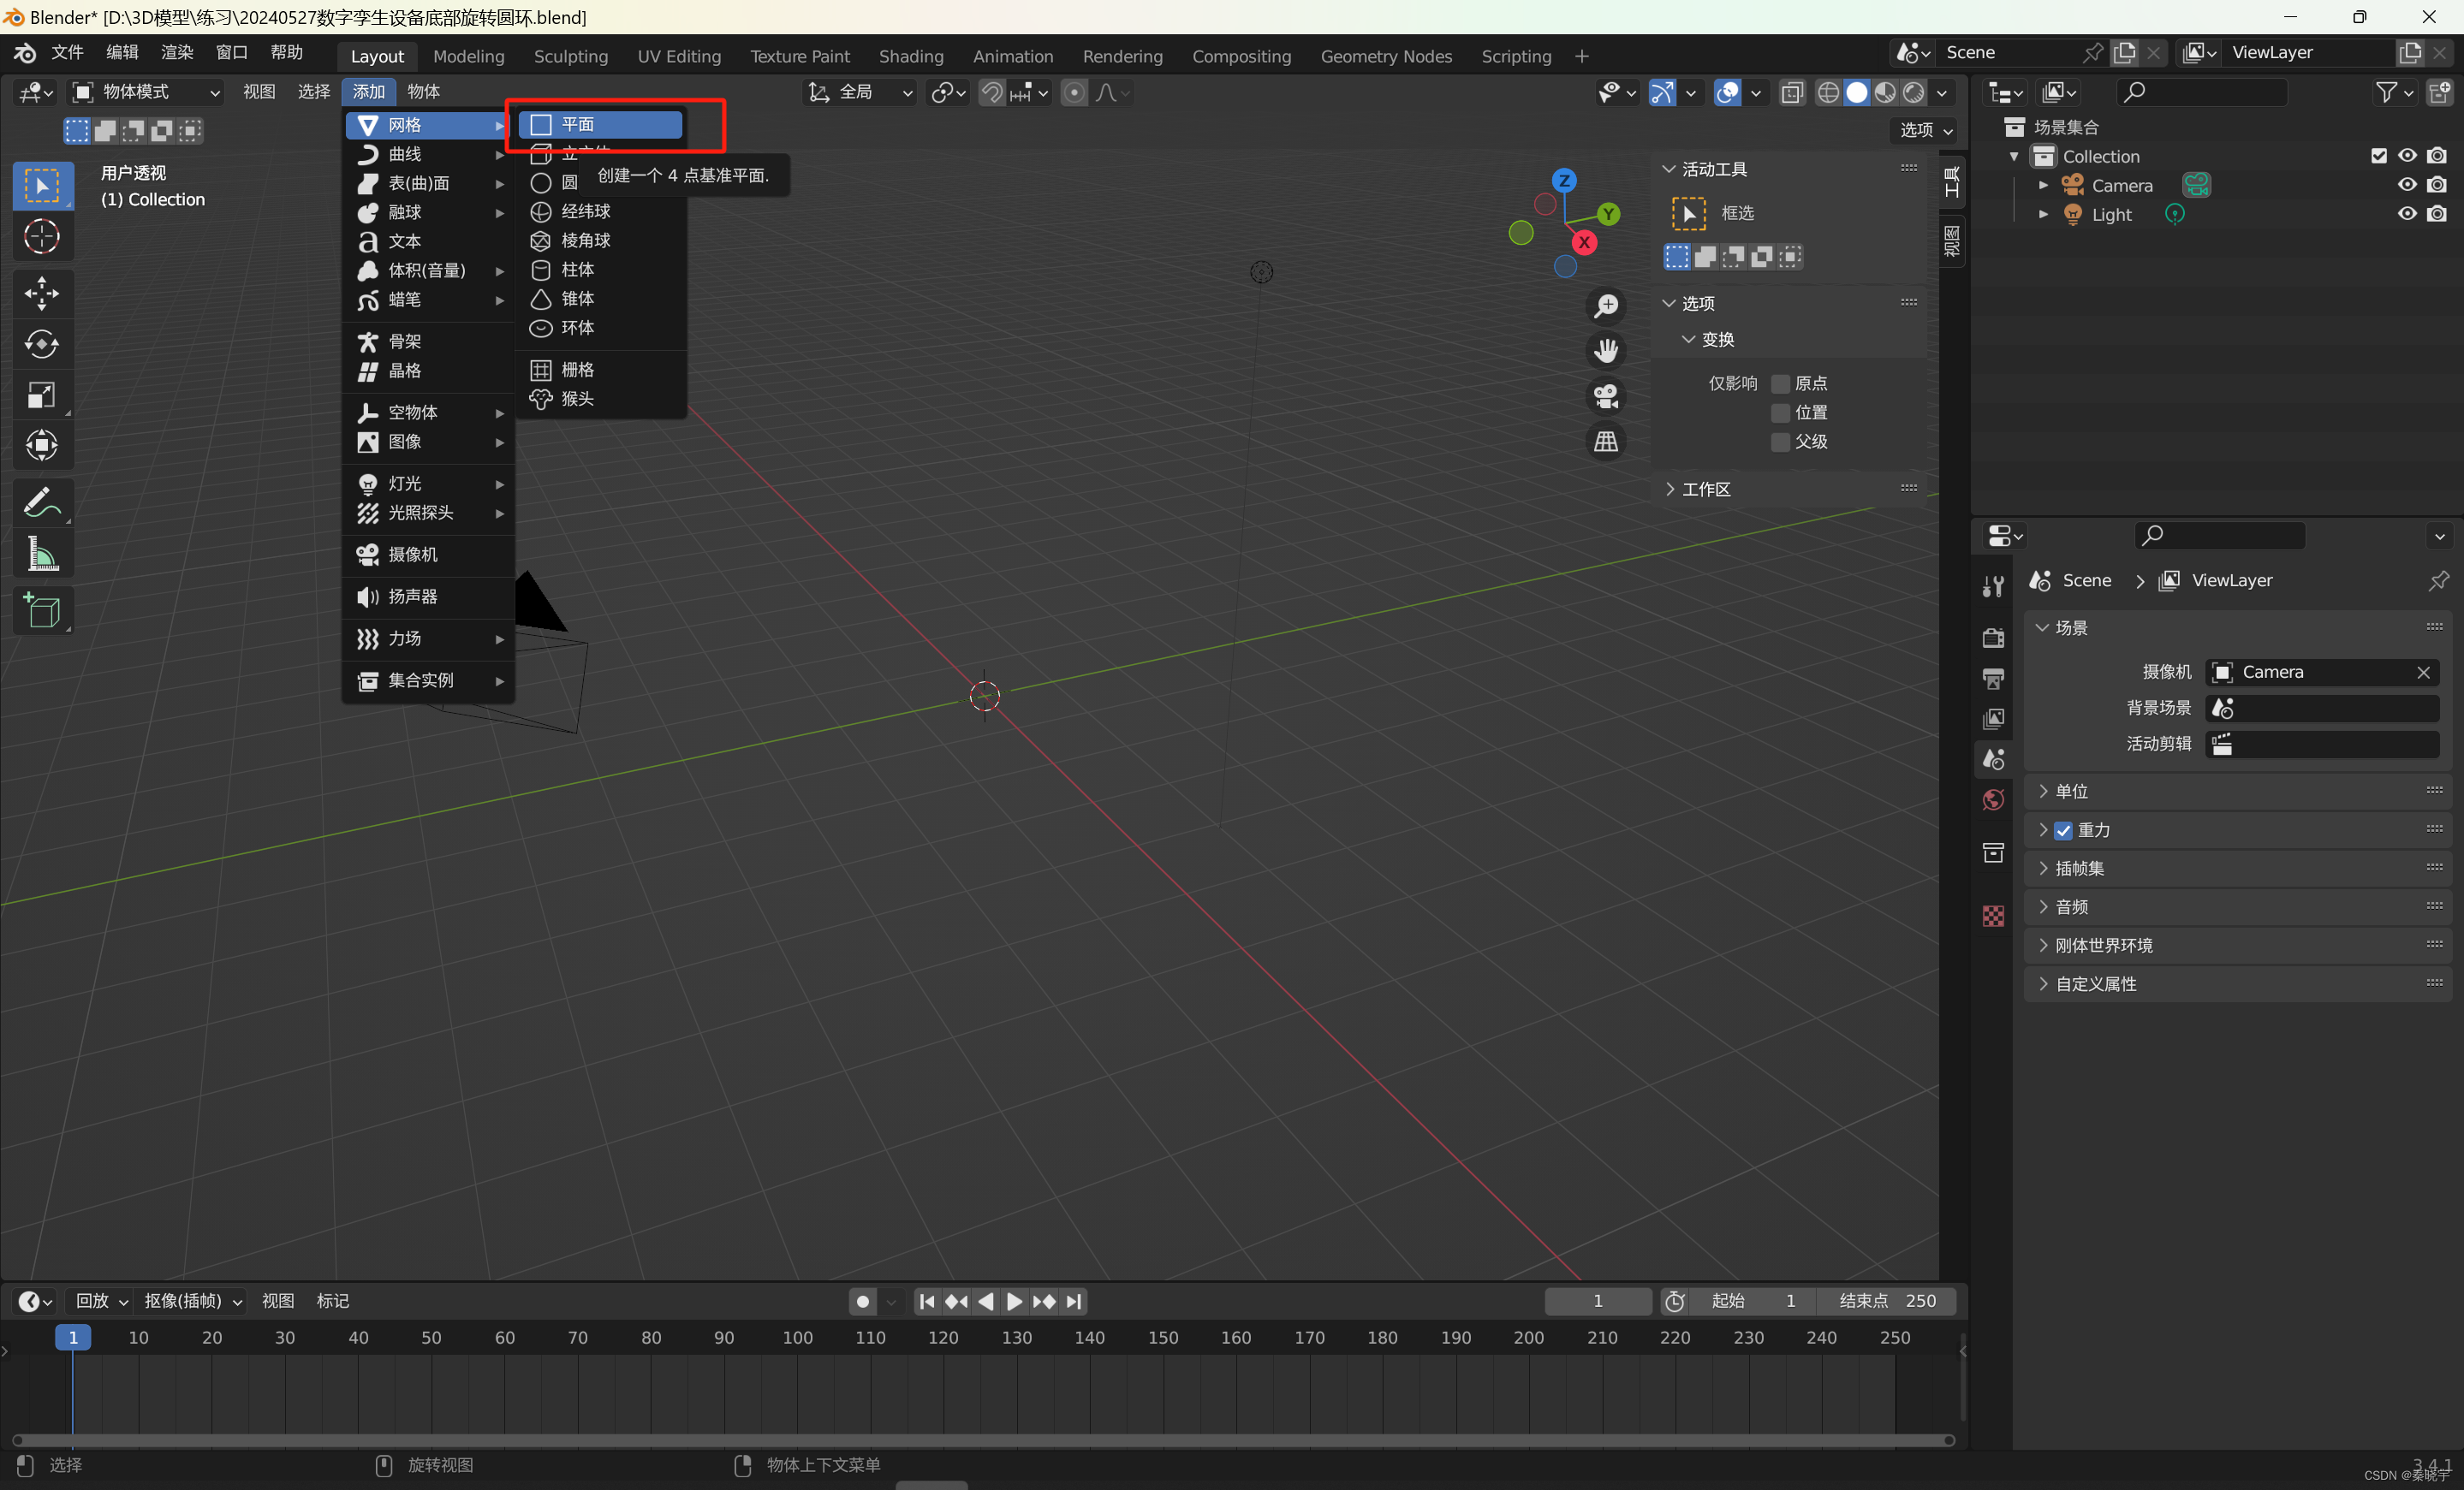The width and height of the screenshot is (2464, 1490).
Task: Toggle snapping magnet in viewport header
Action: click(991, 92)
